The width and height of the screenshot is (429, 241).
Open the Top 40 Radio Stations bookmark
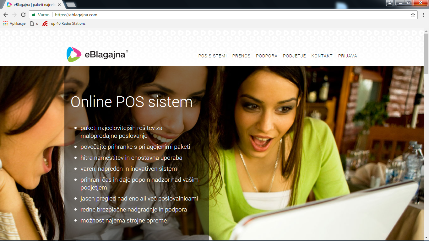click(64, 24)
